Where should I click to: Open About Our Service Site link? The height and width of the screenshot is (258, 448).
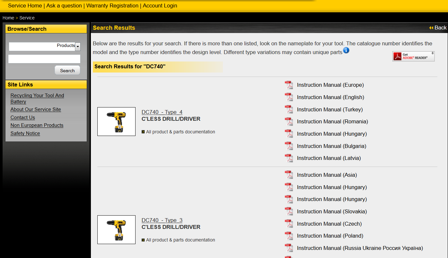click(36, 109)
